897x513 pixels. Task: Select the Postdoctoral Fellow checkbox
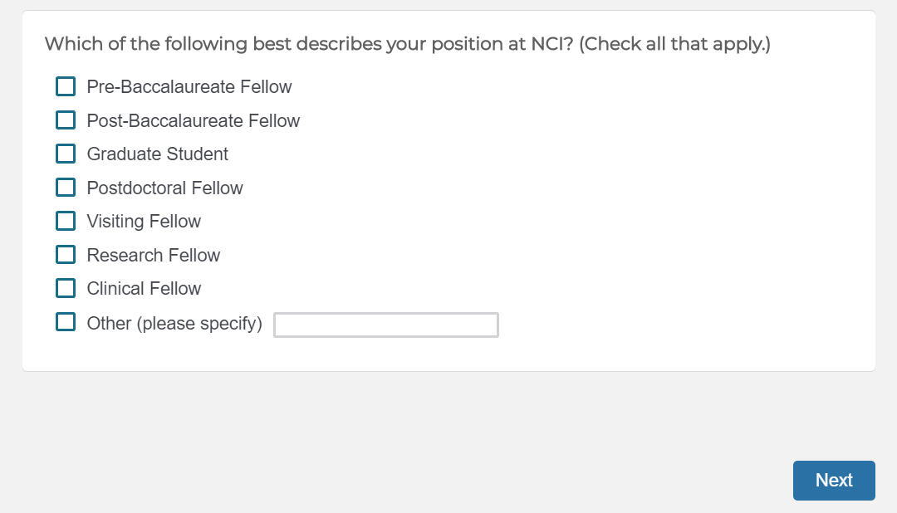pos(66,188)
